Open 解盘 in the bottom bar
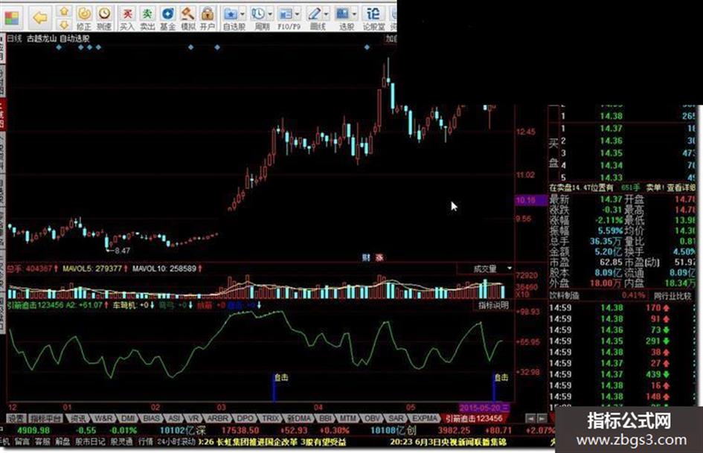Screen dimensions: 703x453 click(x=62, y=442)
